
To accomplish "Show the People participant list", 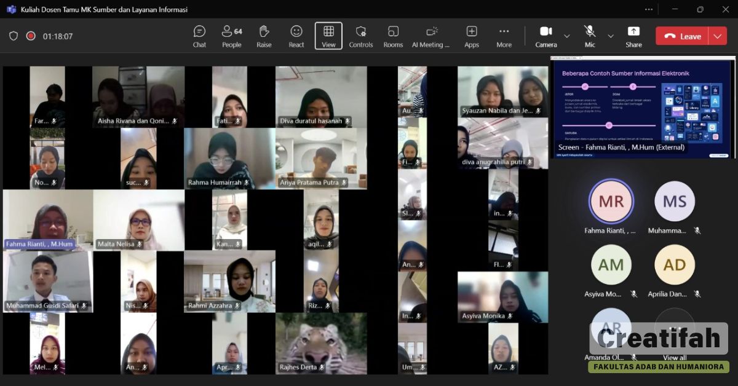I will pyautogui.click(x=232, y=36).
